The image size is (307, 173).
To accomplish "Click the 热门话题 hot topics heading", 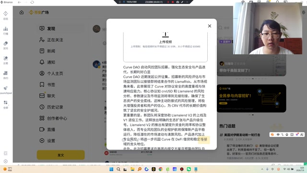I will coord(227,126).
